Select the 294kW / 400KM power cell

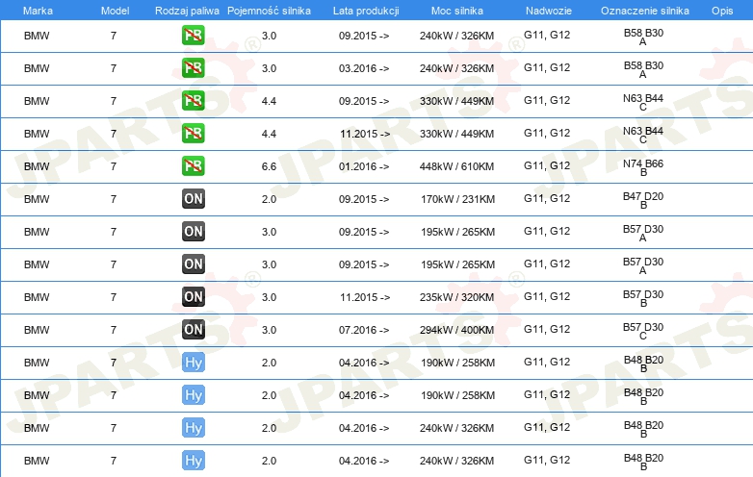point(456,330)
